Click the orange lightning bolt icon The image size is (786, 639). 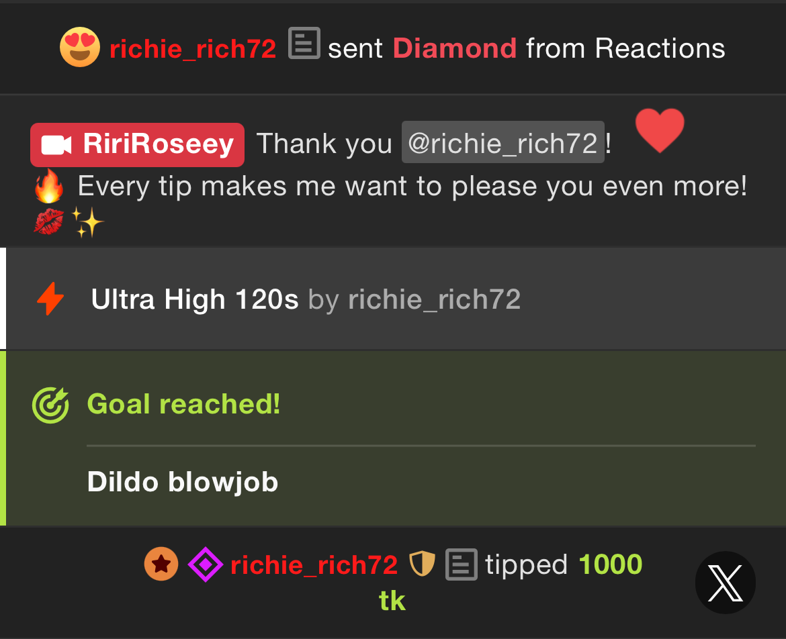pos(50,299)
